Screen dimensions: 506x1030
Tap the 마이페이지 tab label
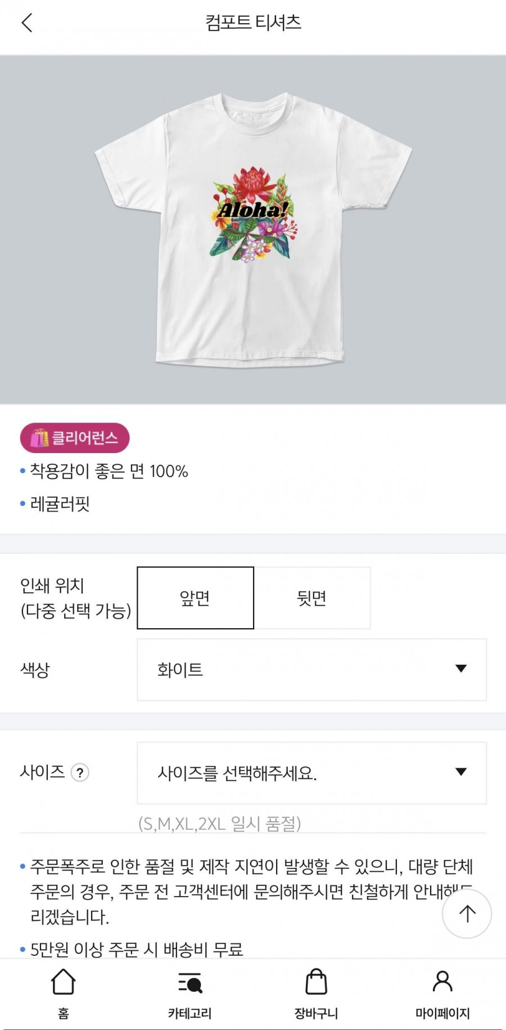pyautogui.click(x=442, y=1014)
